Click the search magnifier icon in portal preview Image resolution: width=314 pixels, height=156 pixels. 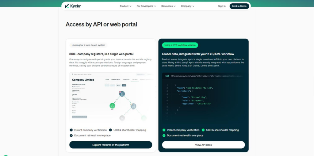click(x=72, y=74)
